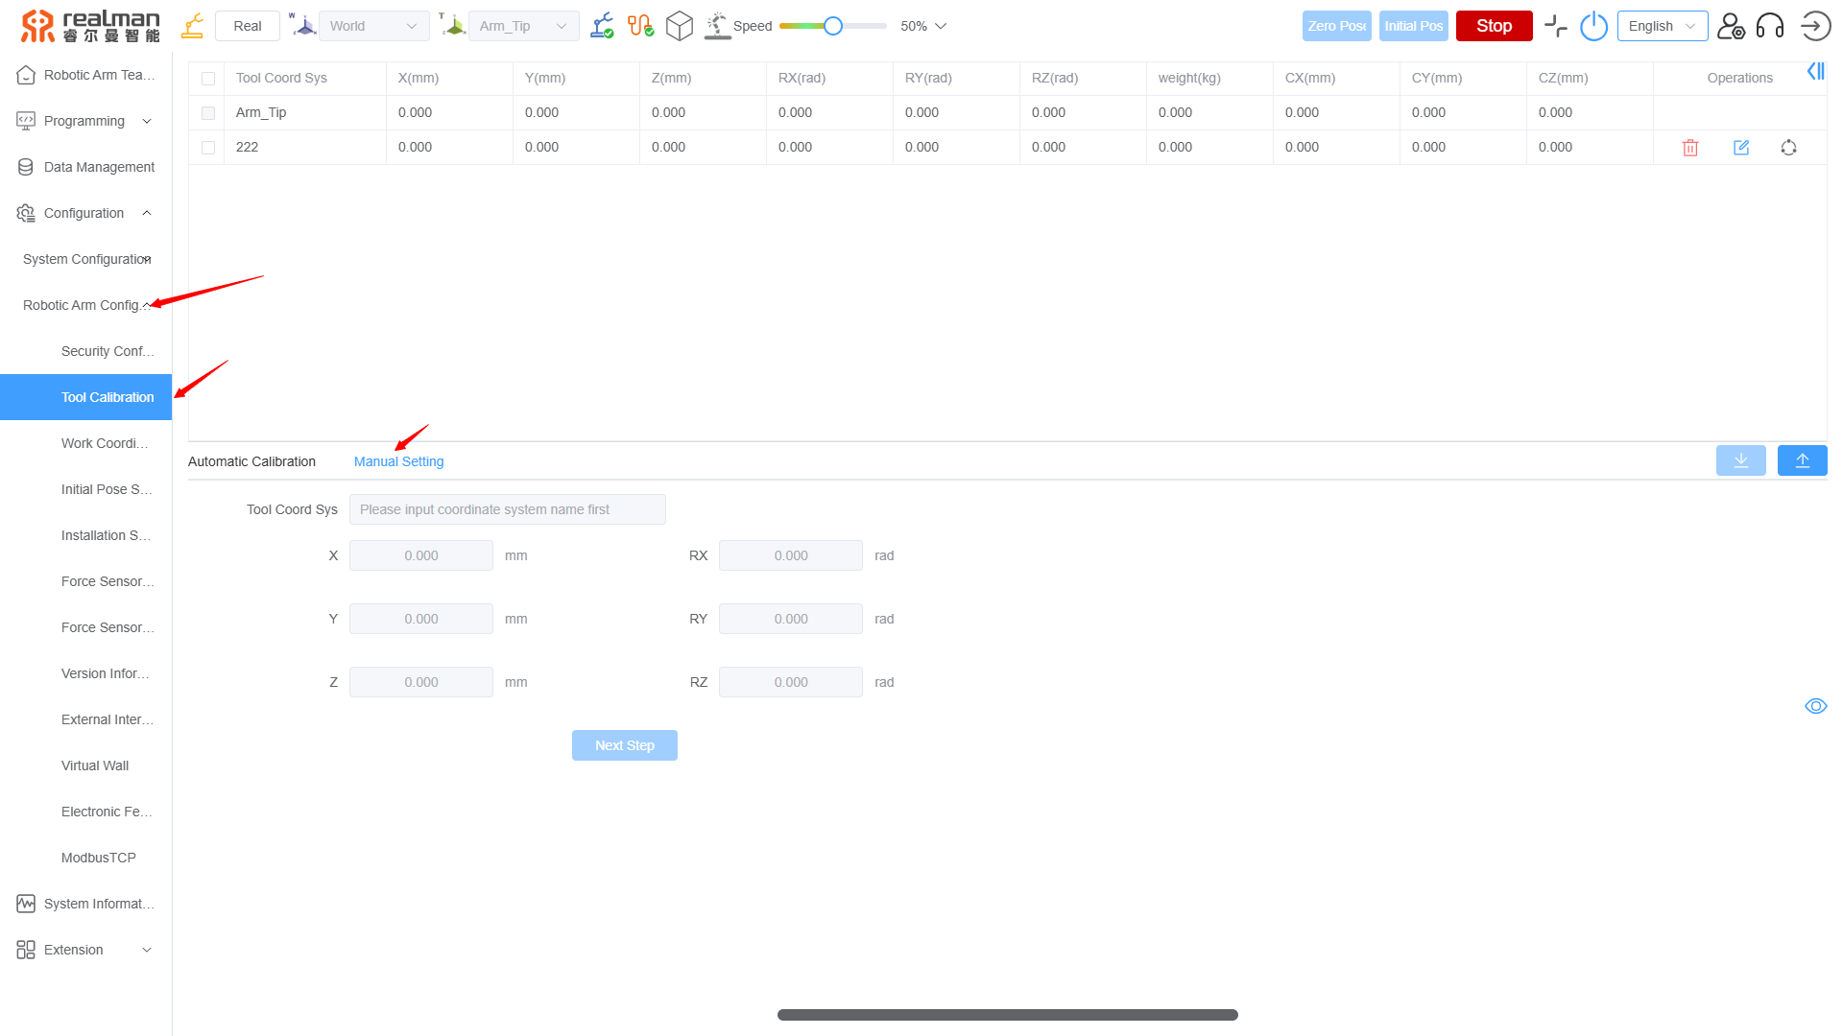Screen dimensions: 1843x1036
Task: Click the Next Step button
Action: point(624,745)
